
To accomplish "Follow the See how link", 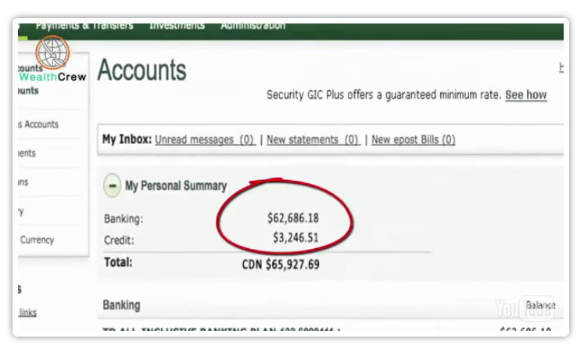I will (526, 95).
